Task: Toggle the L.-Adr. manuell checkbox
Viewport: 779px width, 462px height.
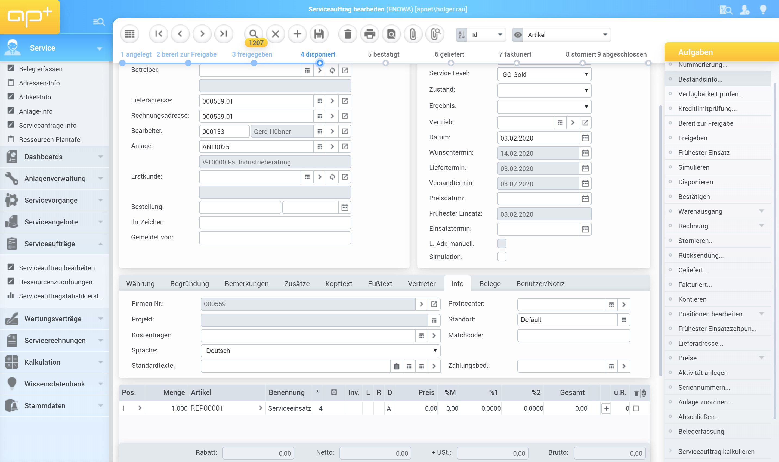Action: [x=501, y=244]
